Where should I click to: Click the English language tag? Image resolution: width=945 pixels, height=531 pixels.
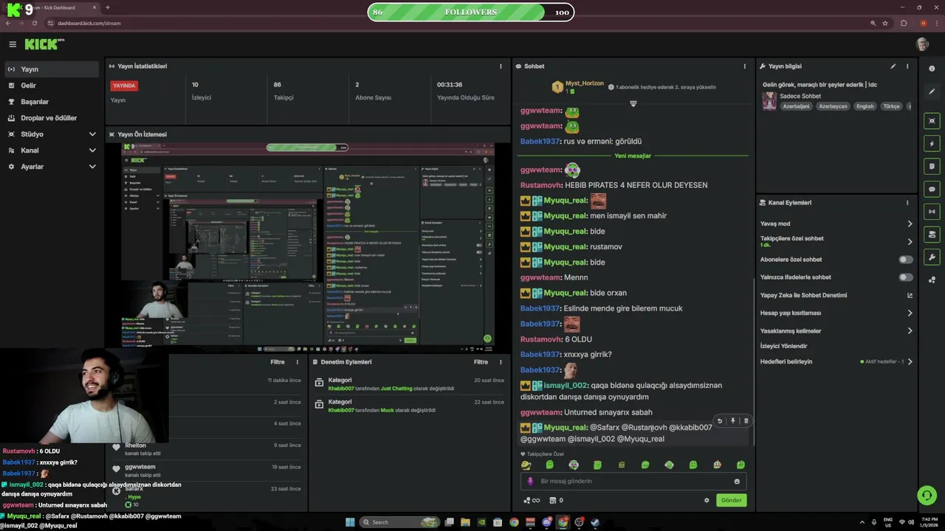(865, 106)
